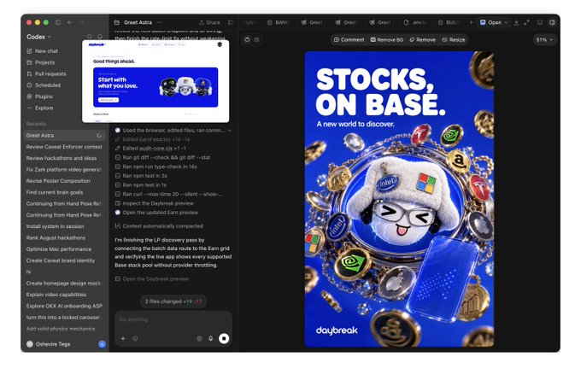Click the plus attach icon in composer
The image size is (581, 380).
click(x=123, y=338)
